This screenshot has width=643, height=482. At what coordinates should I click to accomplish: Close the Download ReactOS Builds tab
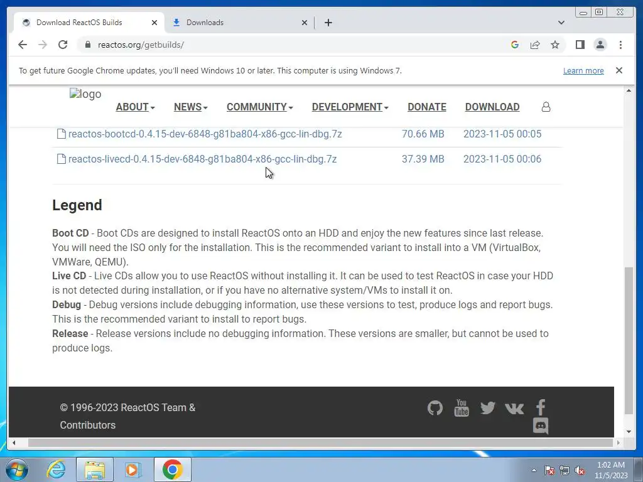[154, 23]
